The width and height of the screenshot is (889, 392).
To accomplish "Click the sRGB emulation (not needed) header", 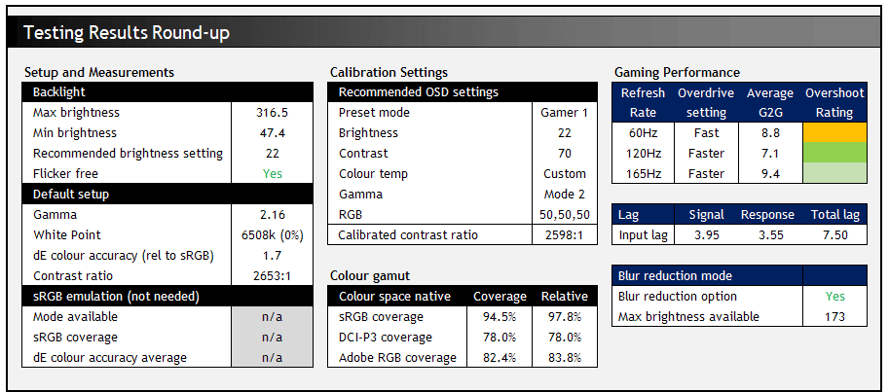I will click(x=167, y=297).
